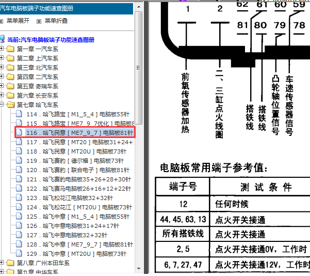Viewport: 310px width, 276px height.
Task: Click tree panel scrollbar up arrow
Action: (x=139, y=7)
